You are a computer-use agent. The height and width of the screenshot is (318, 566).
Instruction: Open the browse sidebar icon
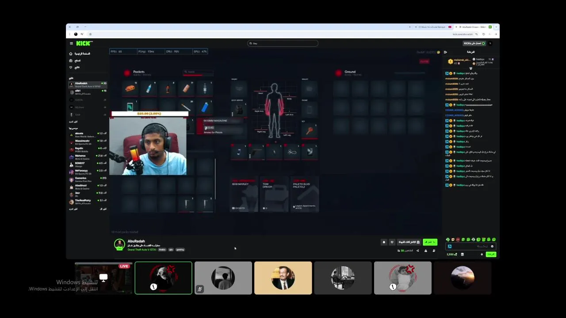(x=71, y=61)
